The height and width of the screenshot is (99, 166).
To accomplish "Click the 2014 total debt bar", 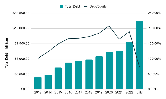I will [x=48, y=82].
